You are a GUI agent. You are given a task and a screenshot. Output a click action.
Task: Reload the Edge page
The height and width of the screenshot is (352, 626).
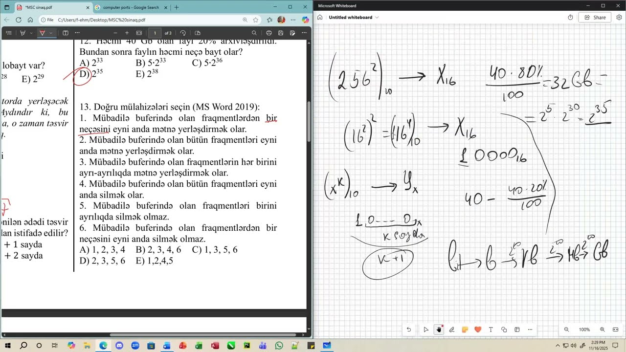tap(19, 20)
